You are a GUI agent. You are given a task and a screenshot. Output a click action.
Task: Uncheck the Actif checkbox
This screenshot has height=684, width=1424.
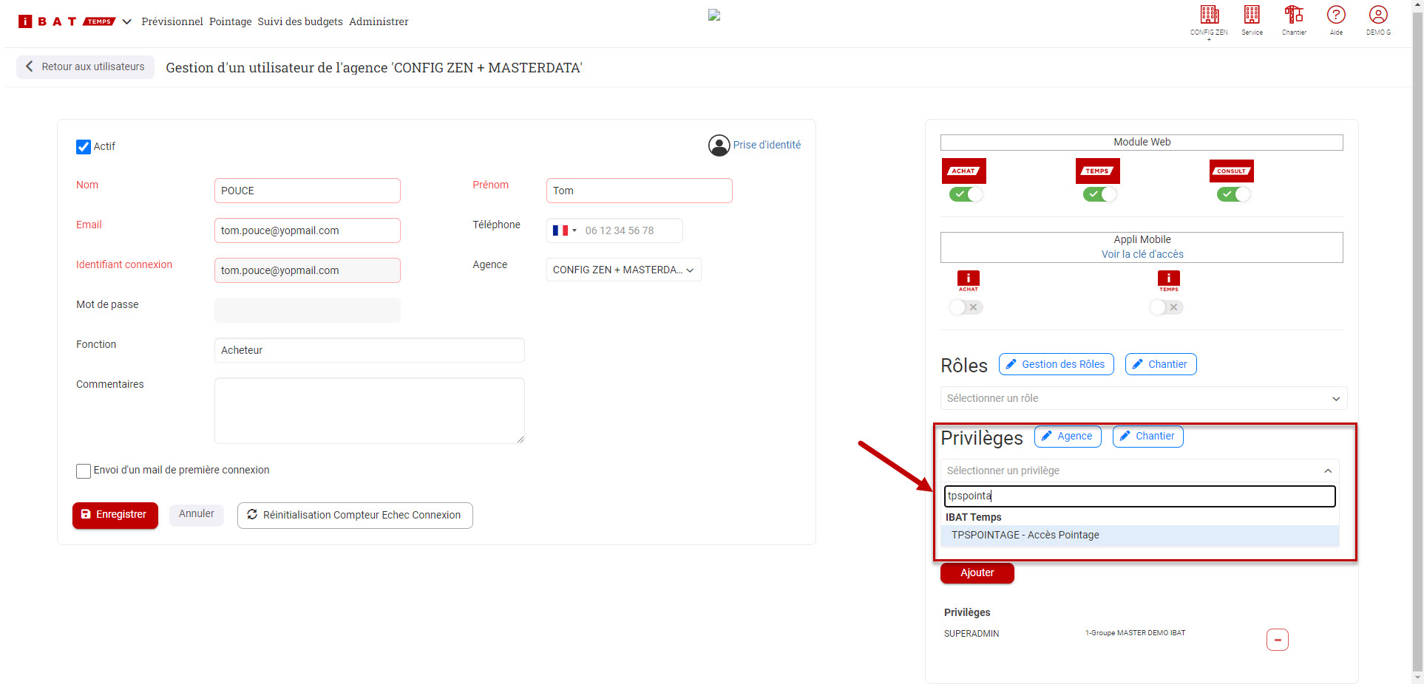click(84, 147)
